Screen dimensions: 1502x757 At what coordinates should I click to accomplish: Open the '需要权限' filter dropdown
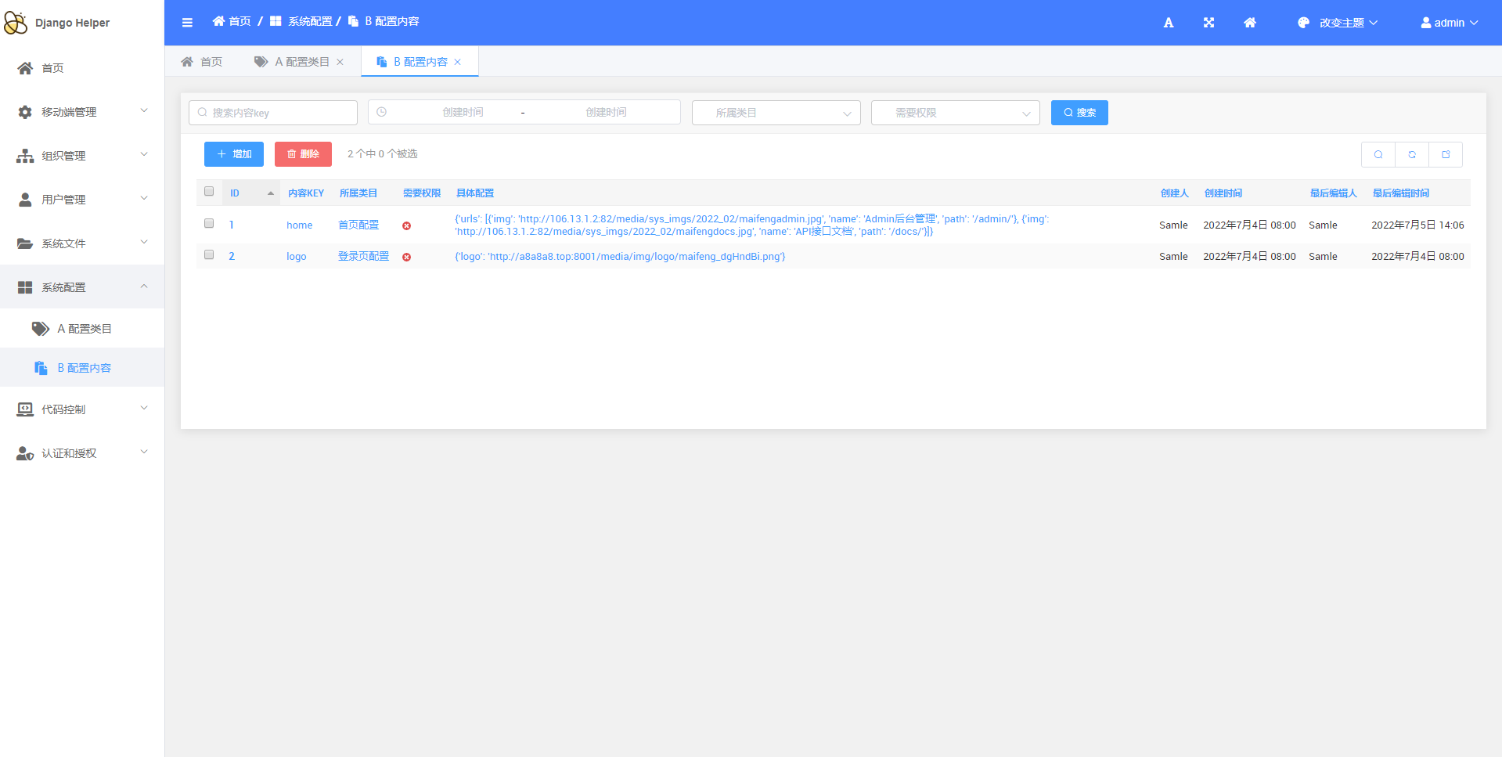(955, 113)
